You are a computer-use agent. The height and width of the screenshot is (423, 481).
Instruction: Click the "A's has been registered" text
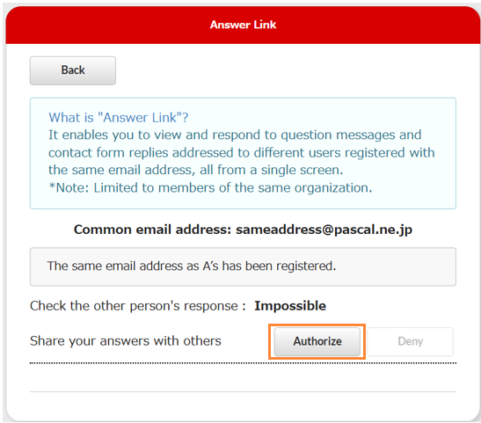point(269,266)
